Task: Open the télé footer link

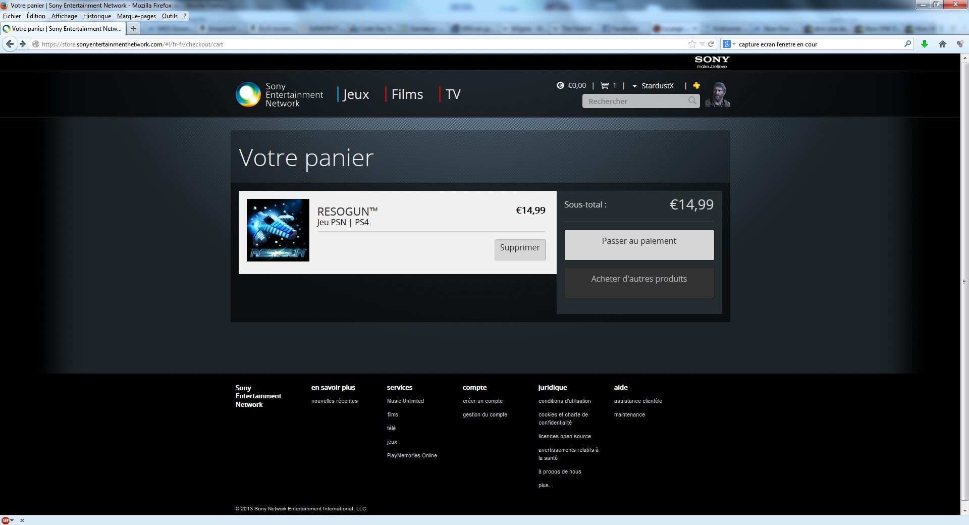Action: point(391,428)
